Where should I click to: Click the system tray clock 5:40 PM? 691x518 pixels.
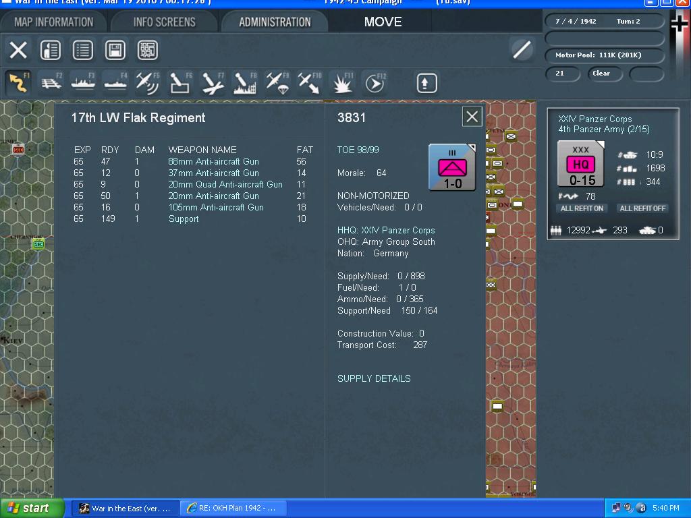point(665,508)
